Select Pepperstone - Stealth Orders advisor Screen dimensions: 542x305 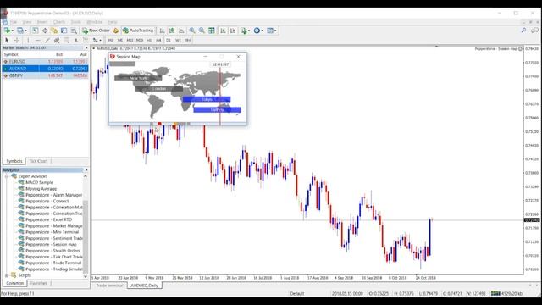[53, 251]
